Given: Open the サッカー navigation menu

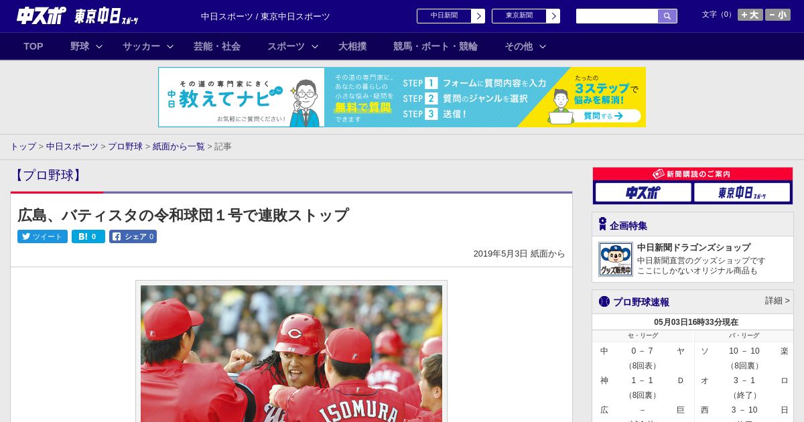Looking at the screenshot, I should (x=141, y=46).
